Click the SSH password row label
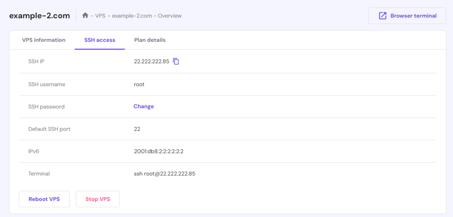The width and height of the screenshot is (453, 217). tap(46, 107)
